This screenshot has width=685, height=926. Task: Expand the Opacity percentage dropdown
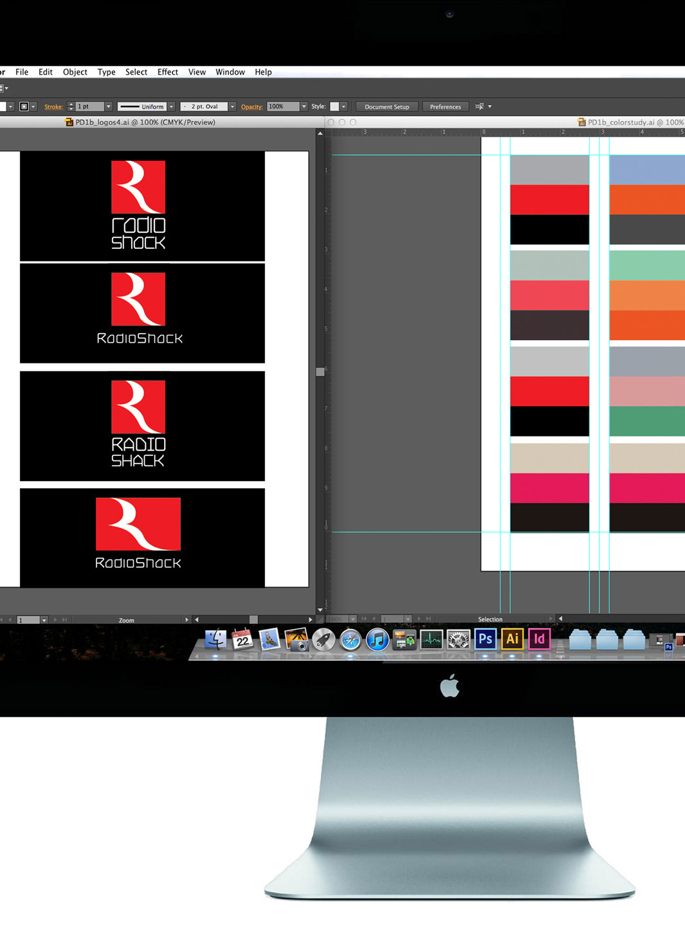tap(304, 107)
